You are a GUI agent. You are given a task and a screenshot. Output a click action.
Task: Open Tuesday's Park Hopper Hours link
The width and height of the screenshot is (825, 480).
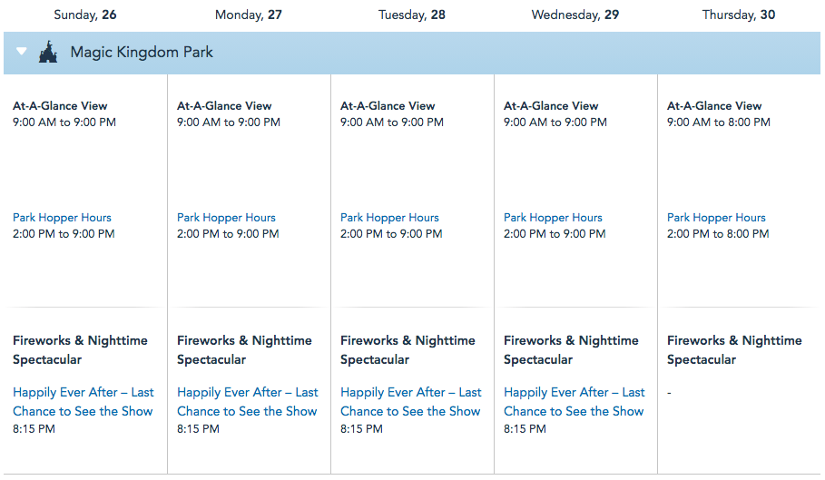click(x=389, y=218)
